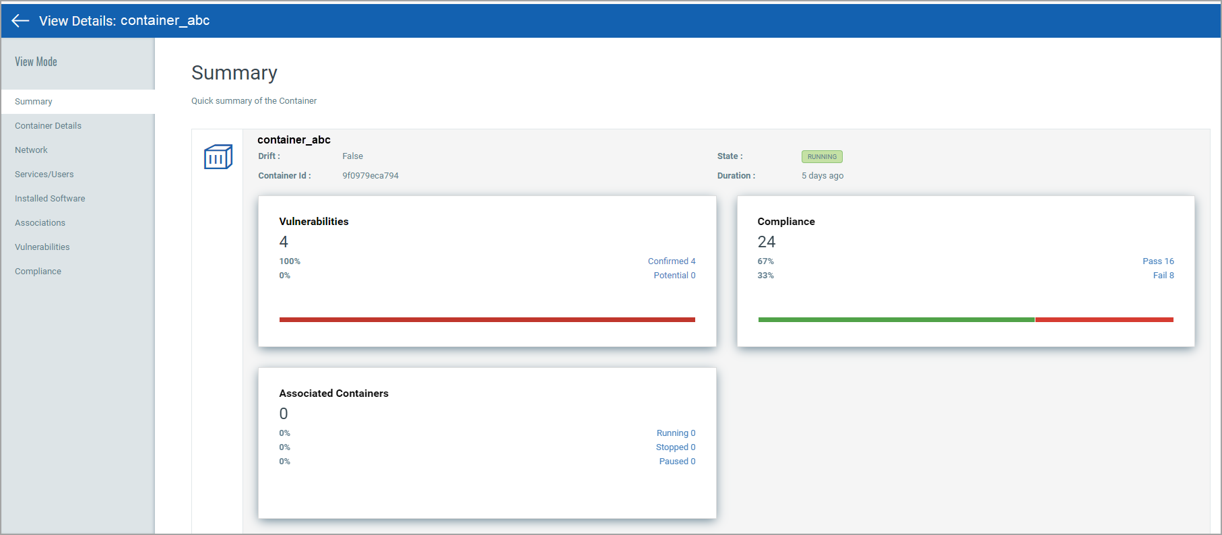Click the Associated Containers card title

[x=334, y=394]
